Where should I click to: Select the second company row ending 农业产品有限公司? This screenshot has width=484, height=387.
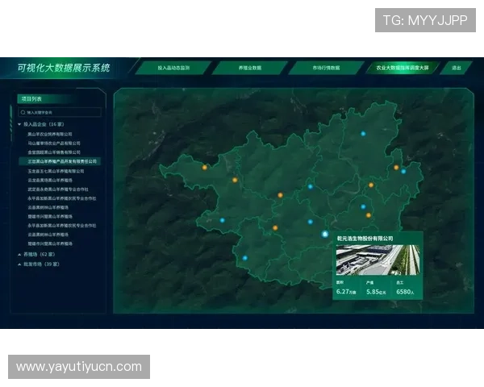pos(54,144)
